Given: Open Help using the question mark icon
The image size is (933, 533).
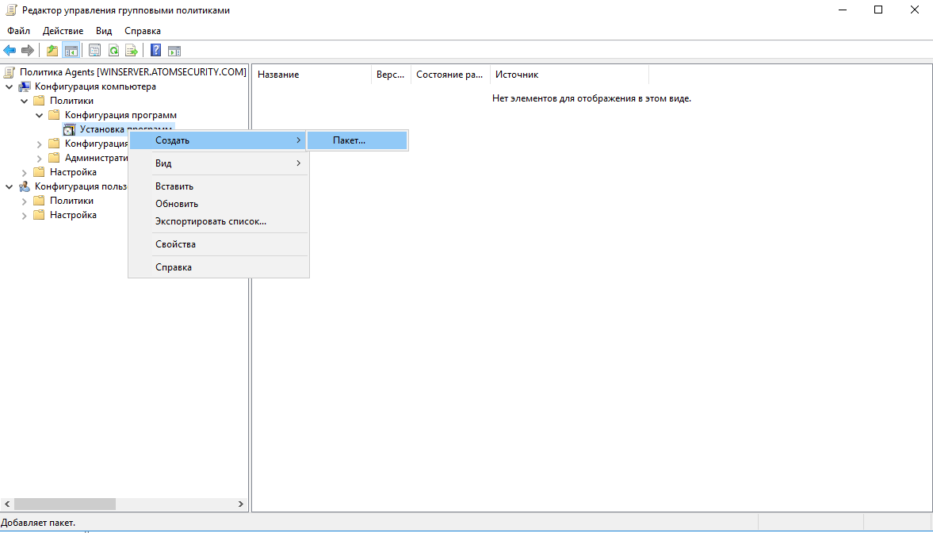Looking at the screenshot, I should 156,51.
